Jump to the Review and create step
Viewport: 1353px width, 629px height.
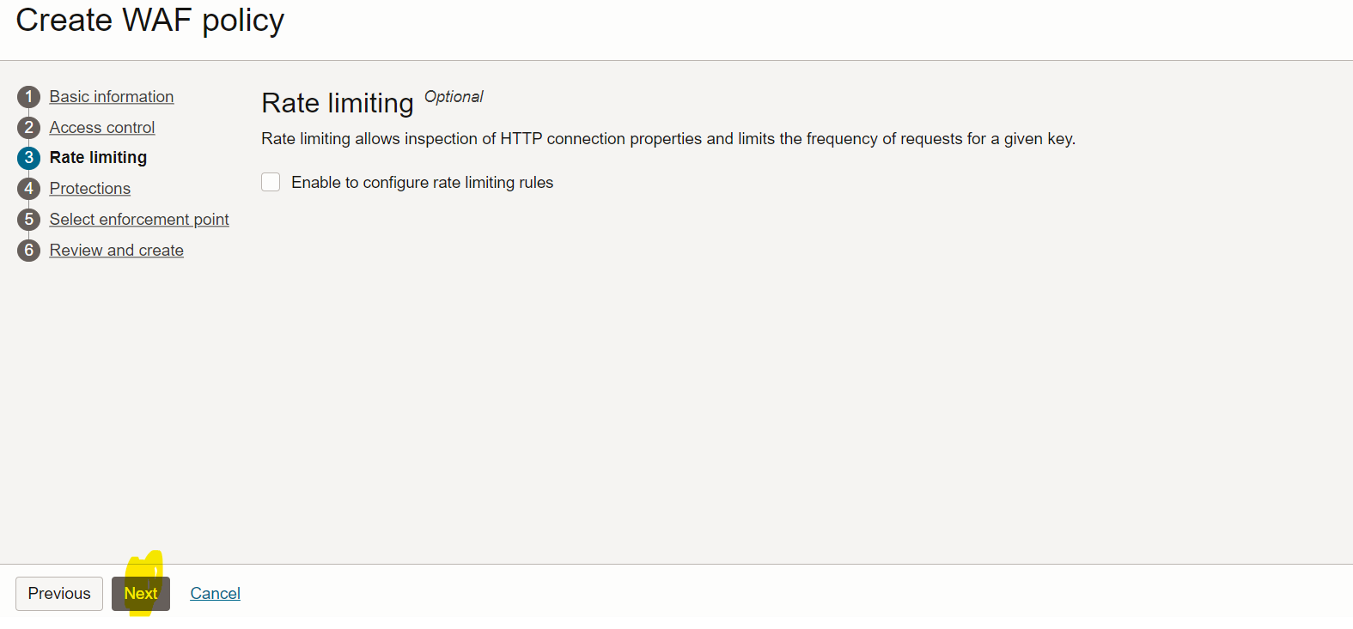click(116, 251)
